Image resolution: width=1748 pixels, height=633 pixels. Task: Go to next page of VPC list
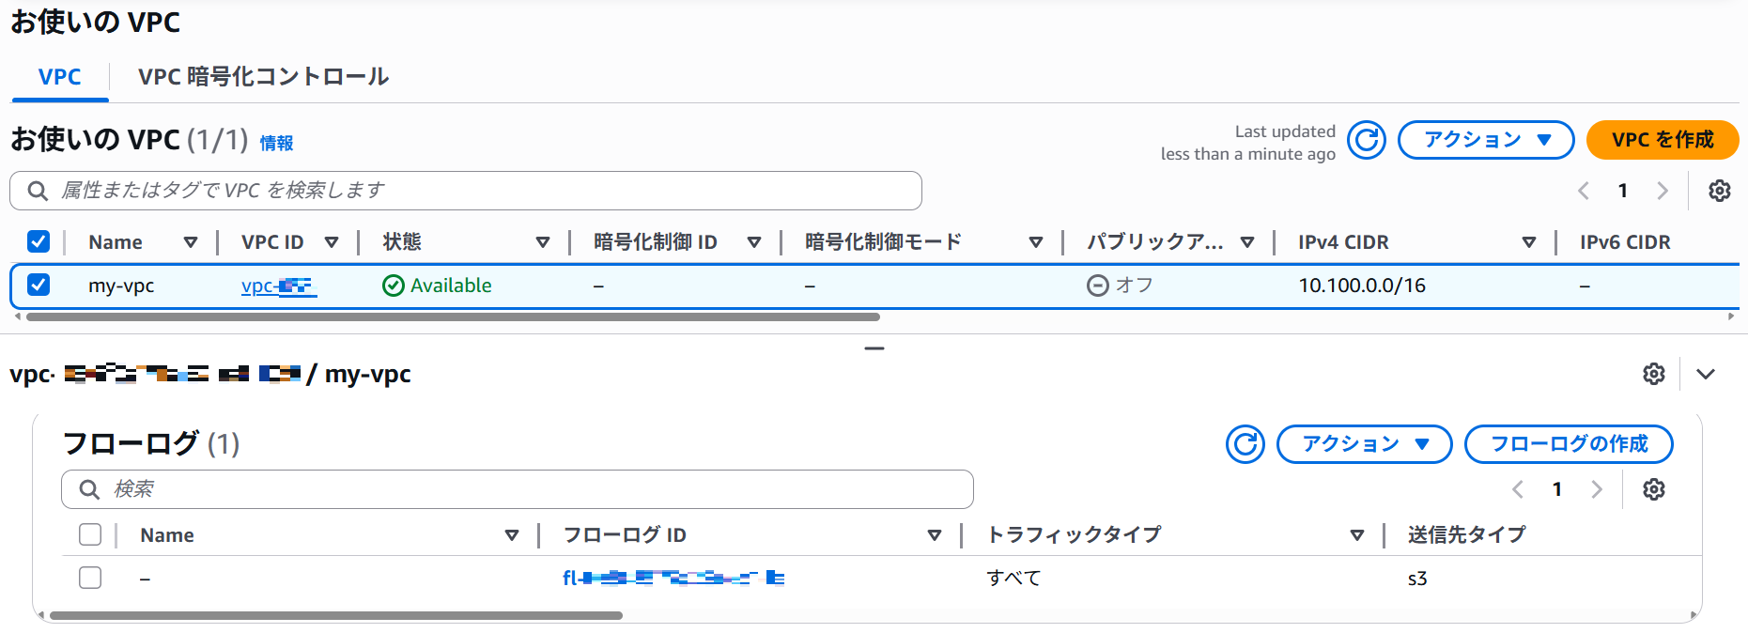(x=1662, y=191)
